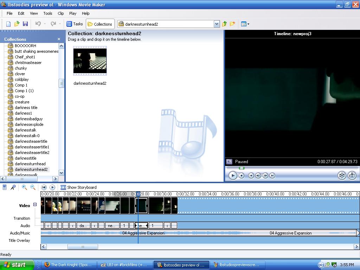Screen dimensions: 360x270
Task: Zoom out of the timeline
Action: [32, 187]
